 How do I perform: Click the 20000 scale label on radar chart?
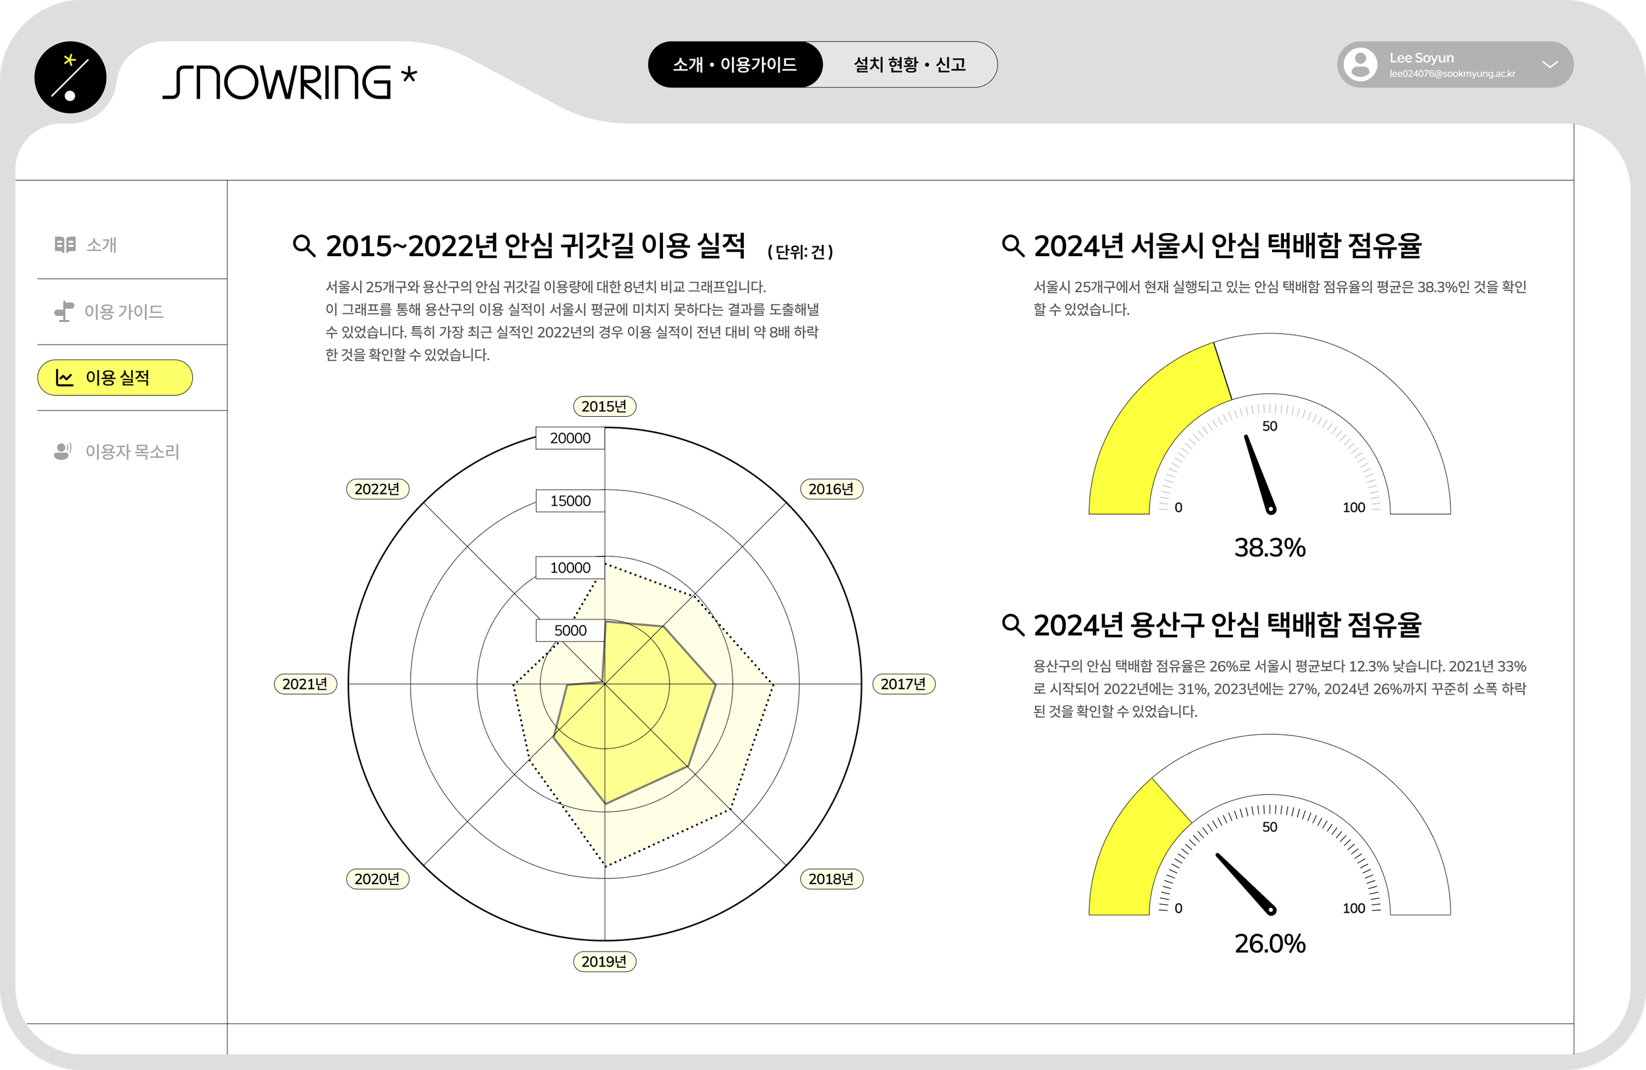tap(570, 438)
